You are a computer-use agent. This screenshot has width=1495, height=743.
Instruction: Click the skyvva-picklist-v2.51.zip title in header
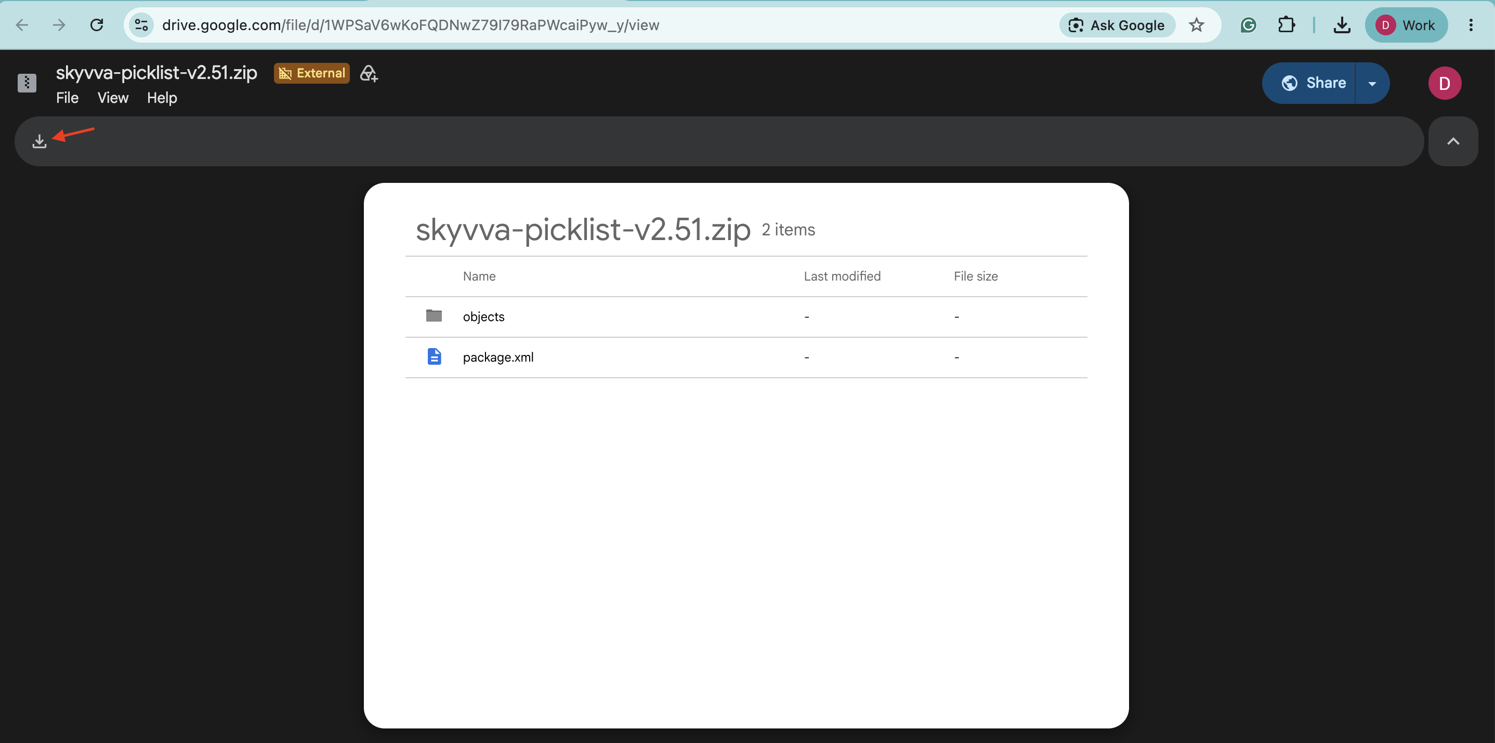point(156,73)
